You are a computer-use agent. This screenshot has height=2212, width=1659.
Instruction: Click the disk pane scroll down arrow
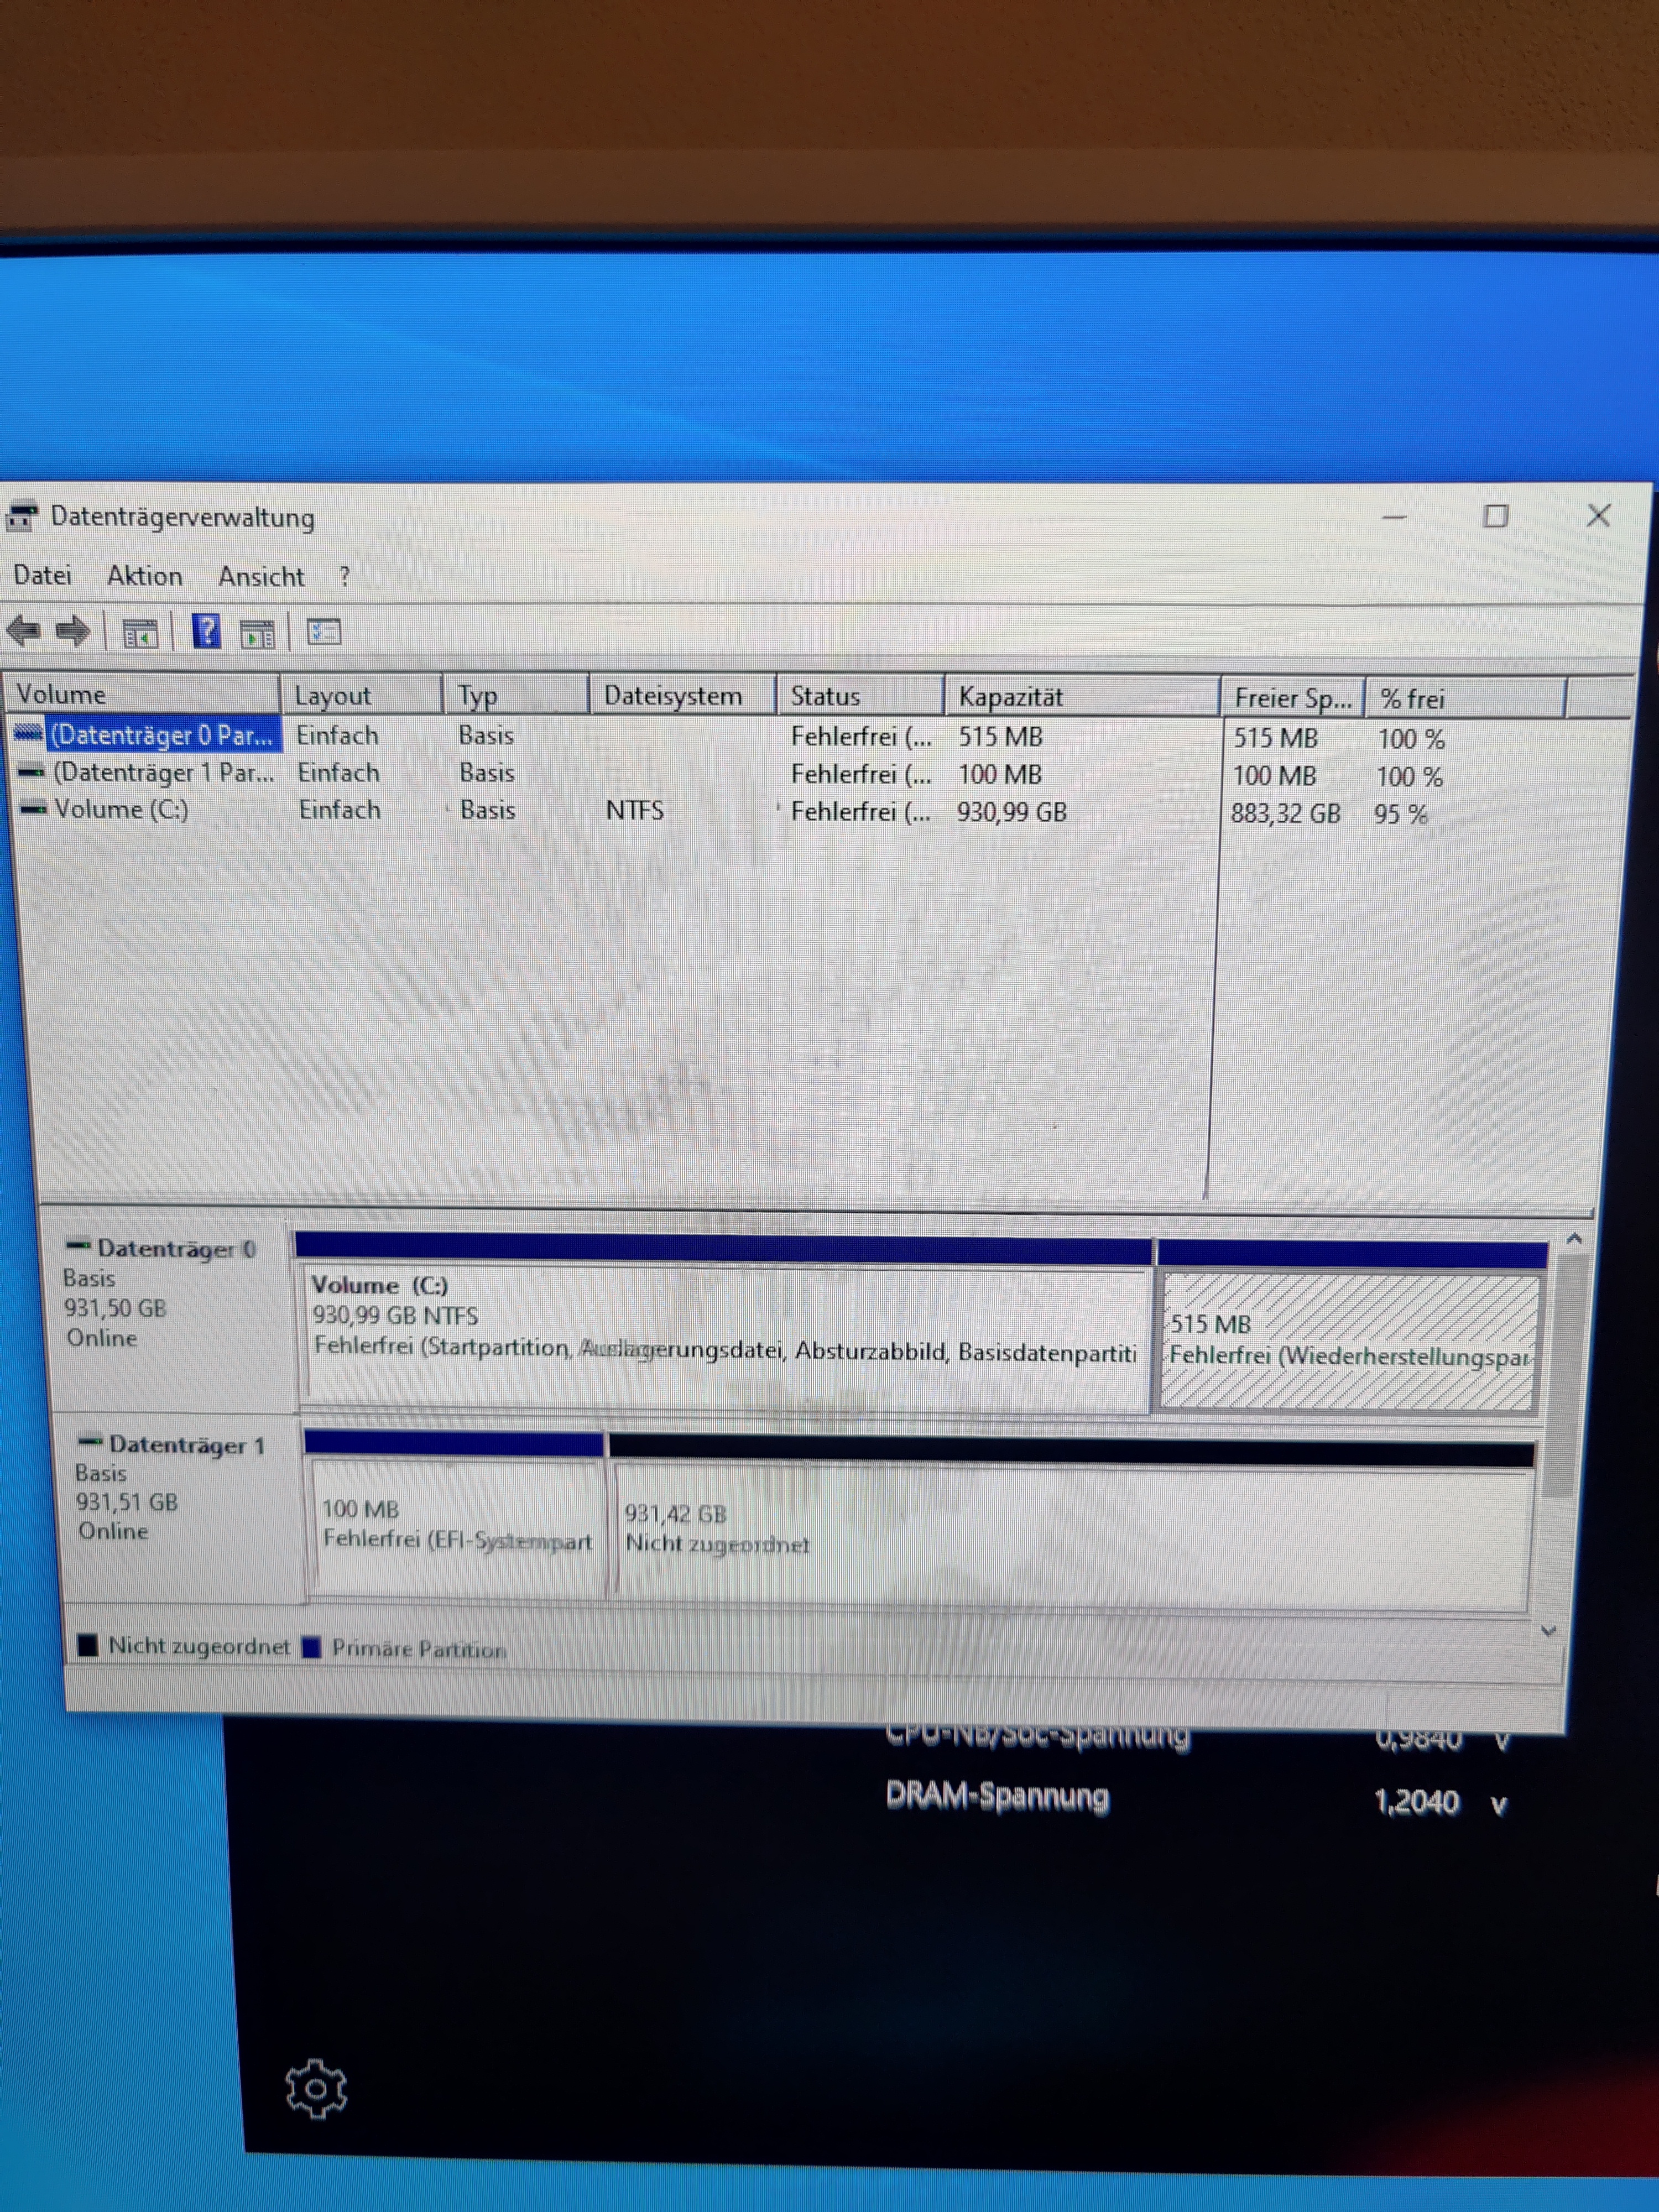(1549, 1630)
